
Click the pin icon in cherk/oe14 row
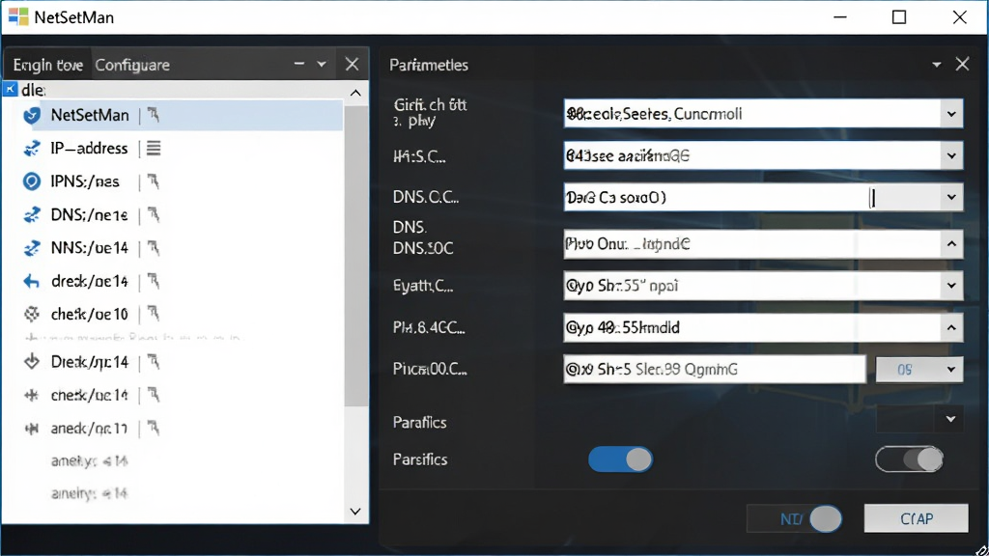click(154, 395)
